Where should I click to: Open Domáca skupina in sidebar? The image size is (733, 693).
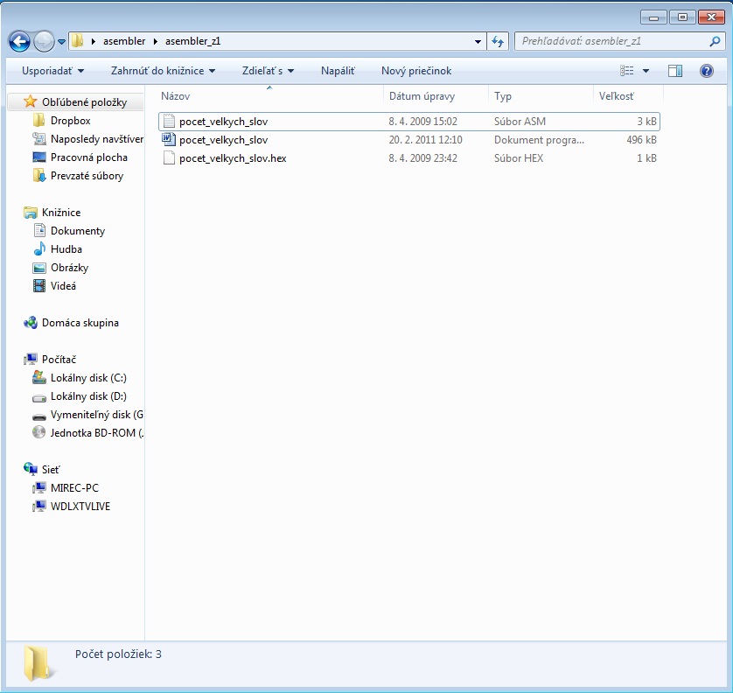point(80,323)
